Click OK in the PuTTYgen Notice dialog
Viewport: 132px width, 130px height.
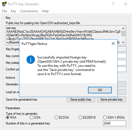pyautogui.click(x=100, y=90)
